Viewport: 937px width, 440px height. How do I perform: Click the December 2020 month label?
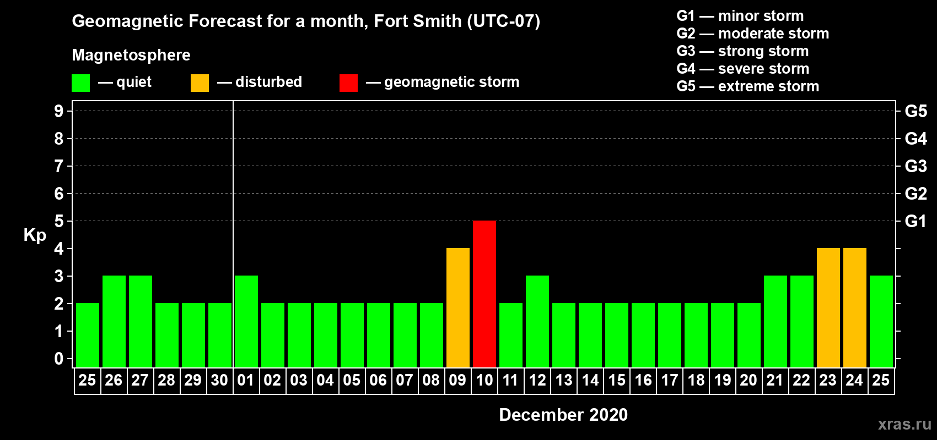[x=563, y=415]
